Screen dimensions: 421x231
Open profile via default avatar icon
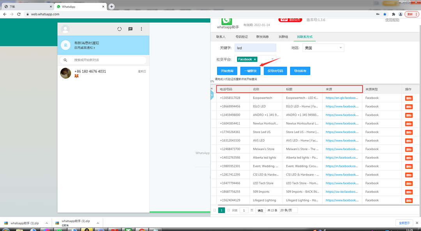(x=65, y=29)
